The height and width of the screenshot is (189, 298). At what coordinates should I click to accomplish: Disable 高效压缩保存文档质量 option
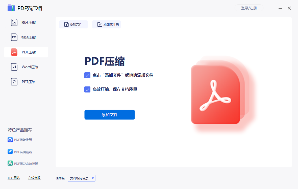click(x=87, y=89)
